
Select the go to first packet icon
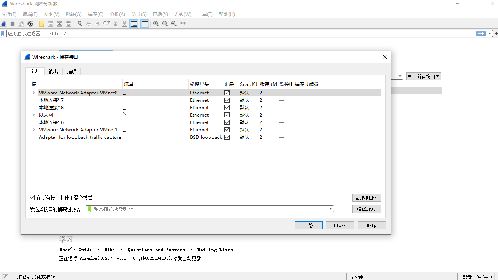tap(115, 24)
